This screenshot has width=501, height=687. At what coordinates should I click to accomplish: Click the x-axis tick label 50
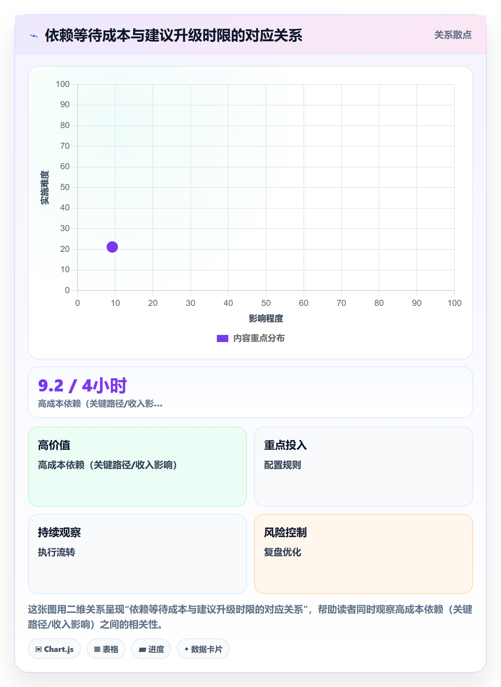tap(266, 303)
